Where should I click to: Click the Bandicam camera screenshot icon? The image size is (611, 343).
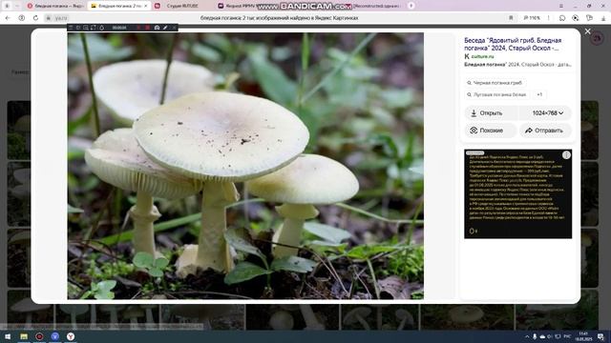coord(157,28)
